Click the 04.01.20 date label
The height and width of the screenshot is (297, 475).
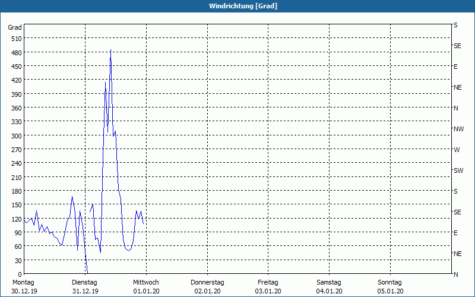click(x=330, y=291)
